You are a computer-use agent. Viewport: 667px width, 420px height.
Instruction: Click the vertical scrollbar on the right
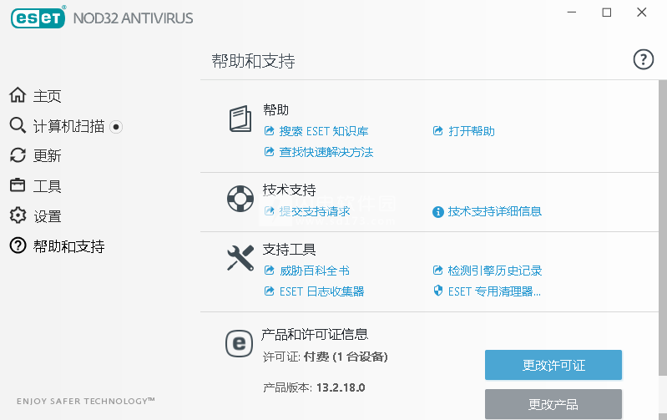pos(662,228)
